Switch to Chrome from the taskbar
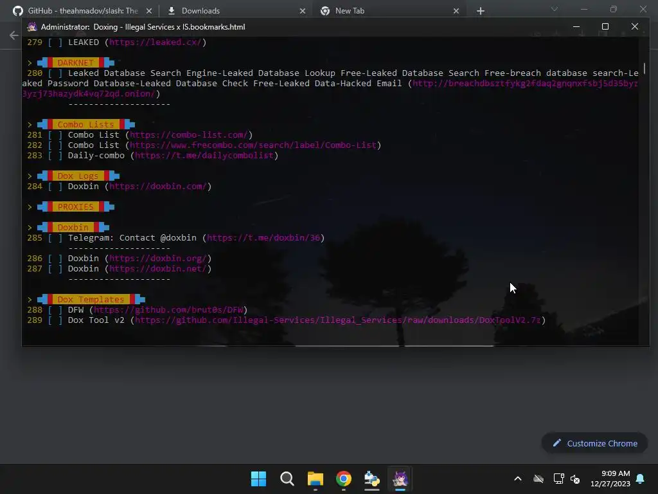658x494 pixels. tap(344, 479)
